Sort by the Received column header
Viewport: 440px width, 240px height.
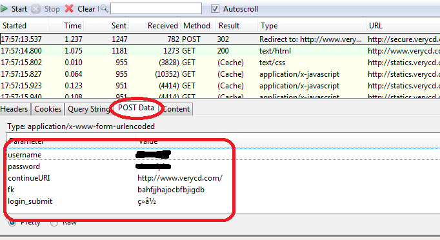click(154, 26)
